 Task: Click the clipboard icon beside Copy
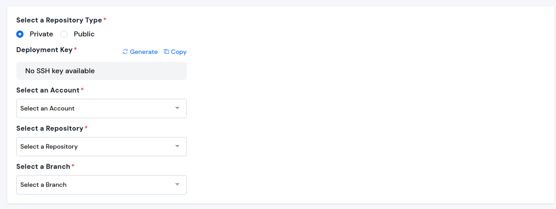(166, 52)
